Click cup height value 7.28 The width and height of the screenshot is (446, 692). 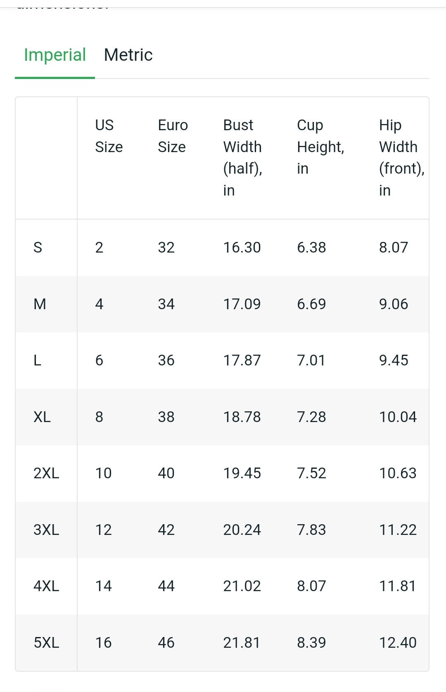click(x=311, y=417)
